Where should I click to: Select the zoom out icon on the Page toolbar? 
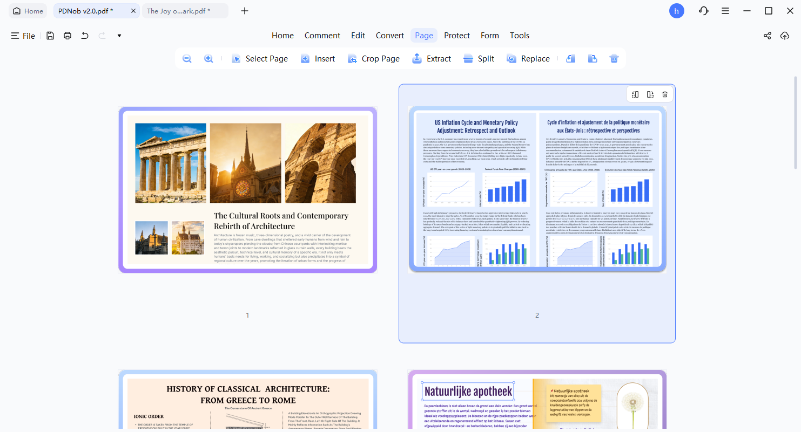[x=186, y=58]
